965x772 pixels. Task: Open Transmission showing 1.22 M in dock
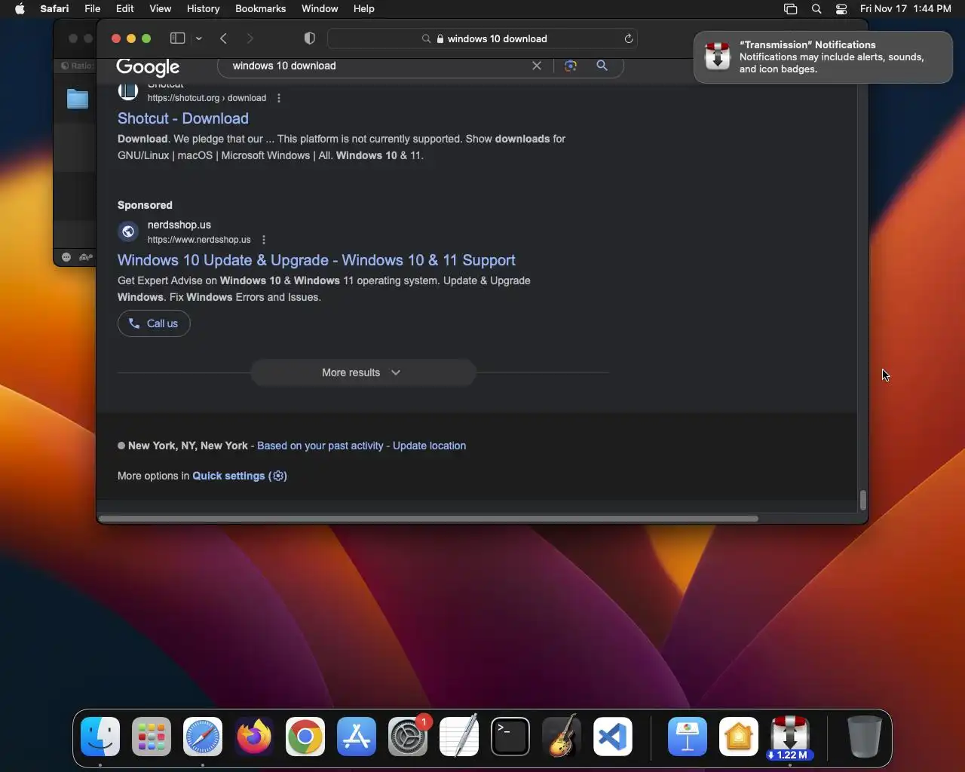pos(790,737)
